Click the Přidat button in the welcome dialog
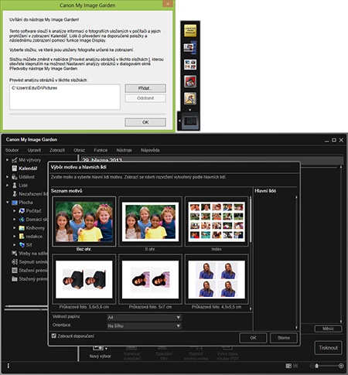 (x=145, y=88)
